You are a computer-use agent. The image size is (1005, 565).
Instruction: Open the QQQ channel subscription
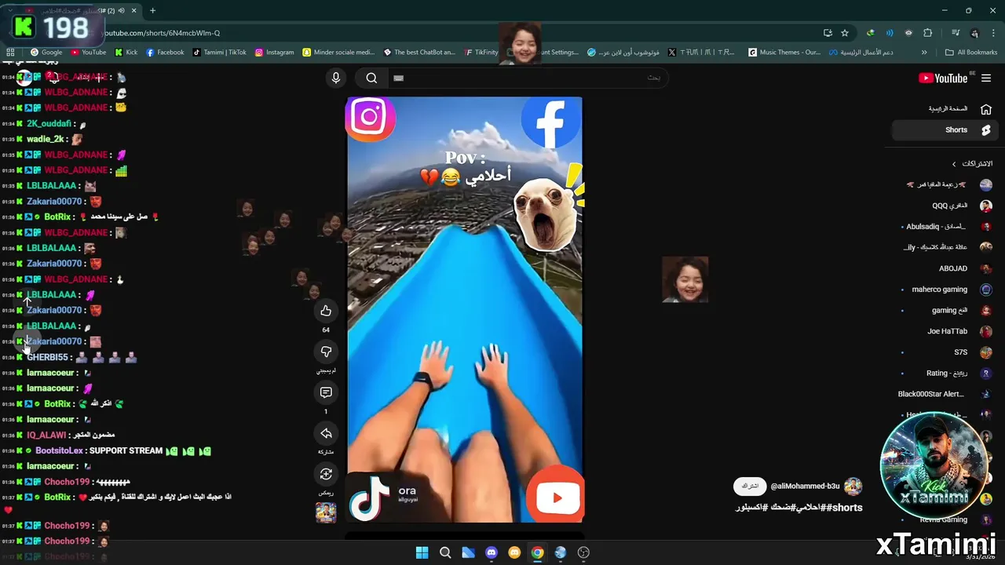[x=945, y=206]
